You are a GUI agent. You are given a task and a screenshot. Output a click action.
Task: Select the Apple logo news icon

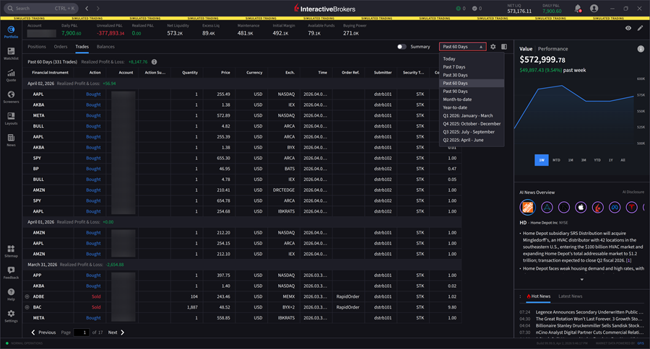pyautogui.click(x=579, y=208)
